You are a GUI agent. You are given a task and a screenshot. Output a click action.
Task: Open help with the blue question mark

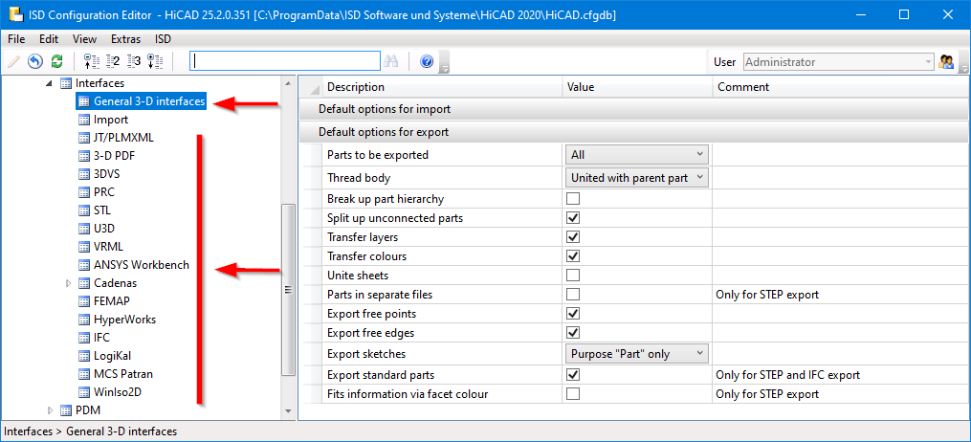pyautogui.click(x=427, y=62)
